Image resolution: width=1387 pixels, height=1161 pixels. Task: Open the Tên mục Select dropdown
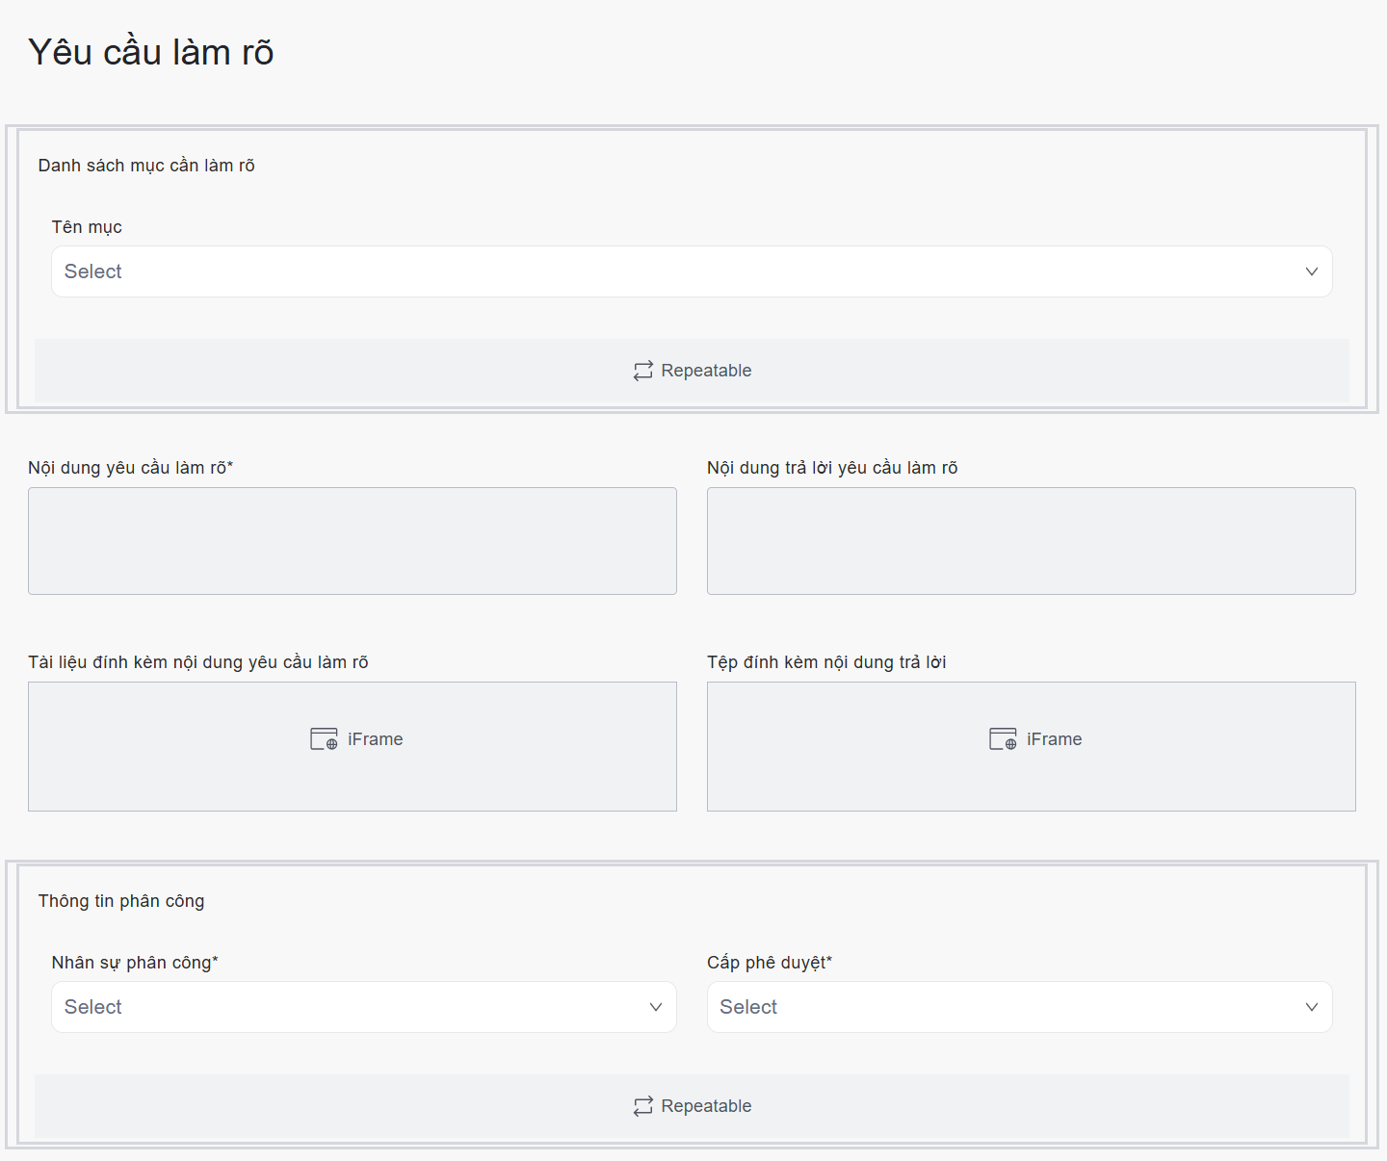click(674, 271)
